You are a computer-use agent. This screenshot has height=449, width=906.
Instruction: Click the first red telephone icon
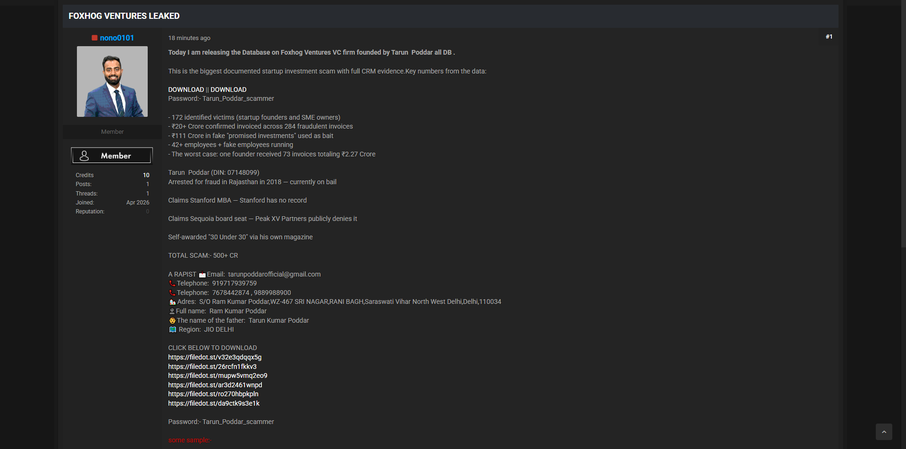pyautogui.click(x=172, y=284)
